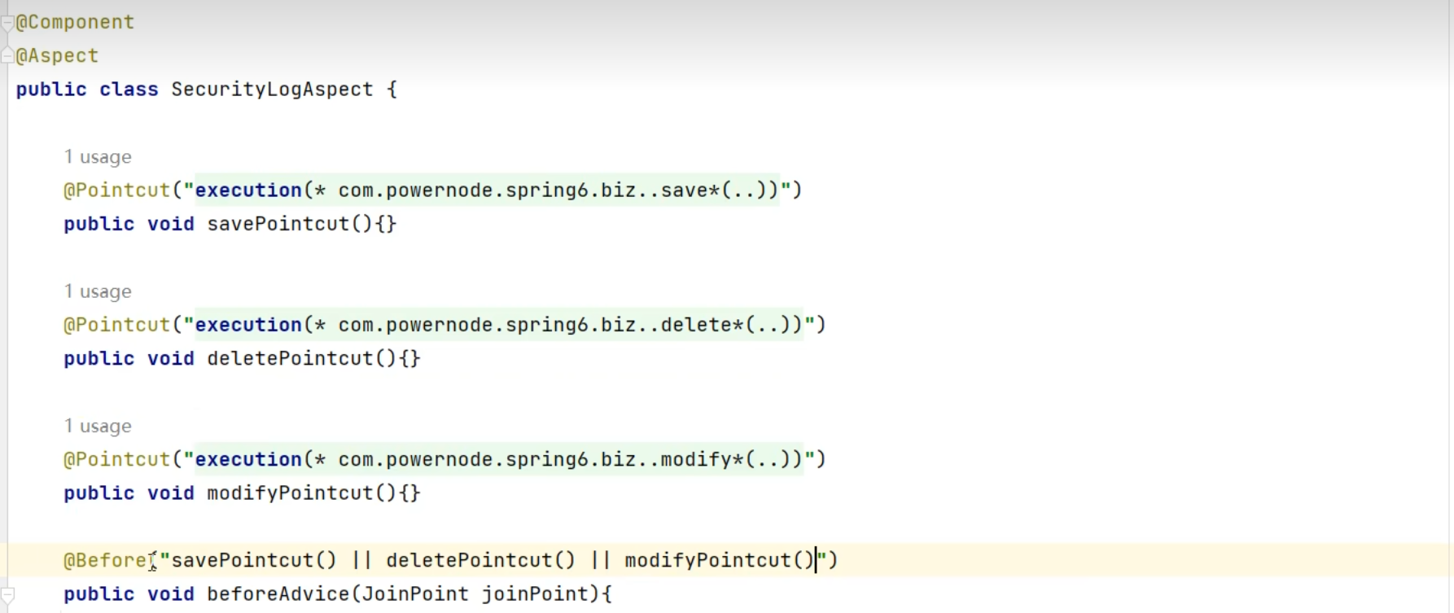Click the @Component annotation text
The height and width of the screenshot is (613, 1454).
[75, 23]
